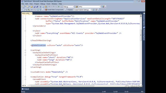Click the publish settings icon right of Publish Web
Screen dimensions: 166x93
96,10
